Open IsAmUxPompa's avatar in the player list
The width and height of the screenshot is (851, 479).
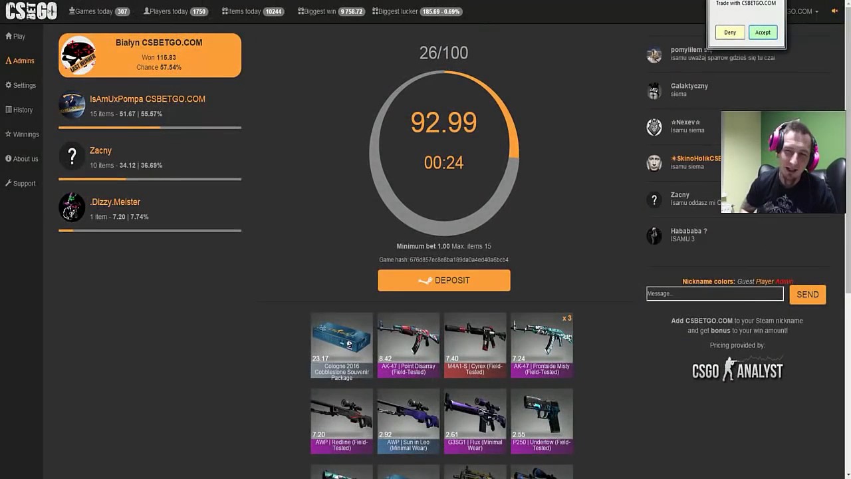coord(72,105)
